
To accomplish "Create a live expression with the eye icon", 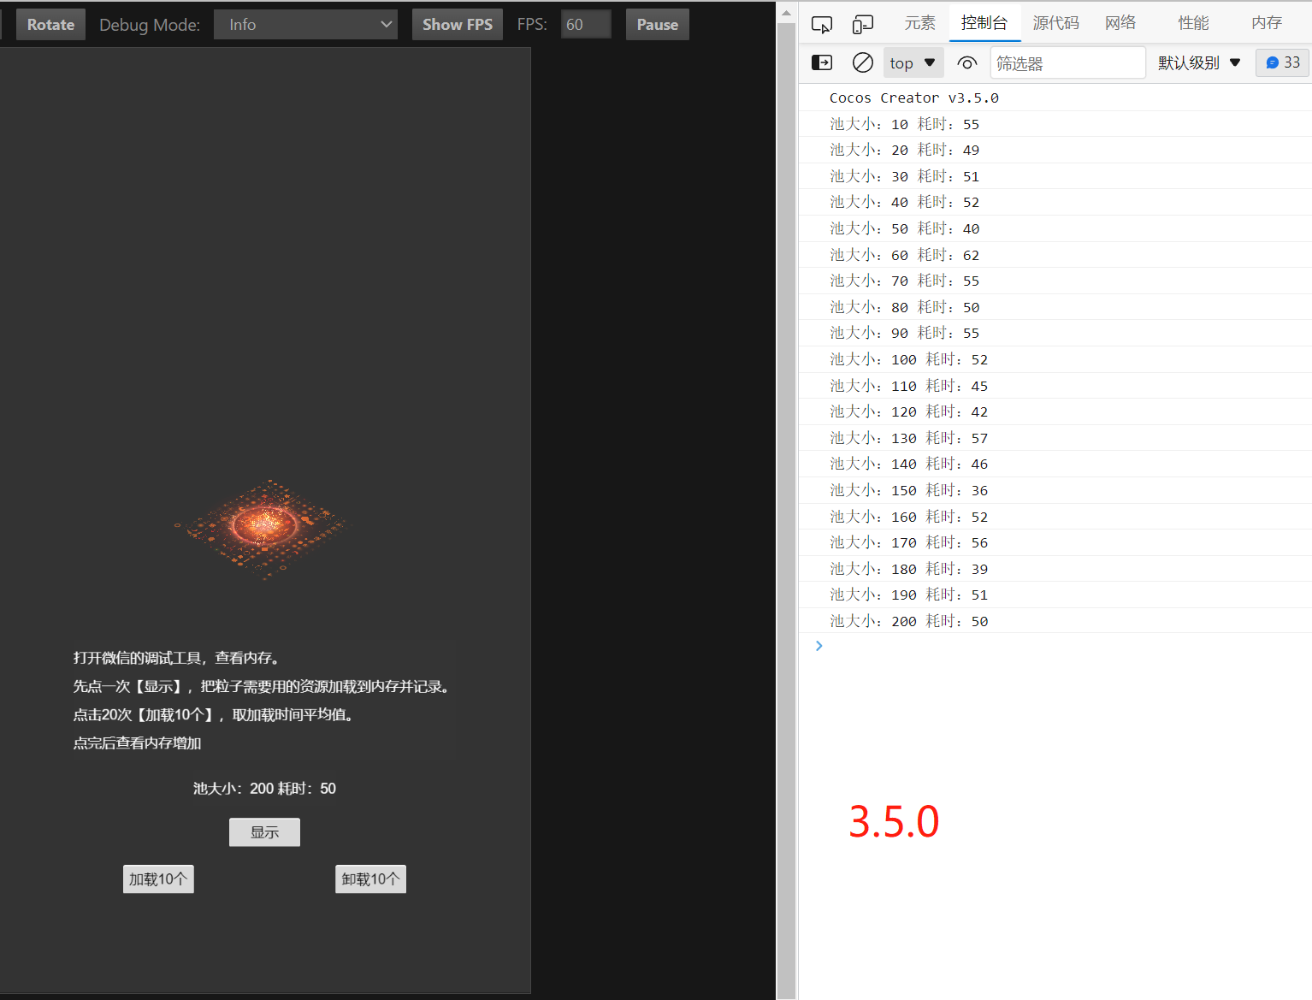I will click(966, 62).
